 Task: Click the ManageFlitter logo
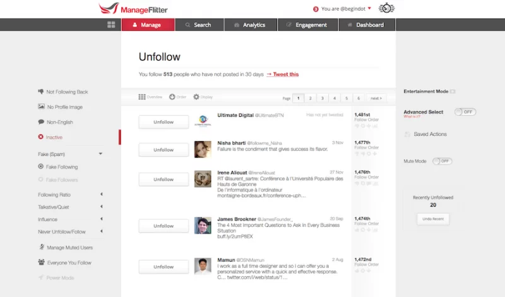133,9
